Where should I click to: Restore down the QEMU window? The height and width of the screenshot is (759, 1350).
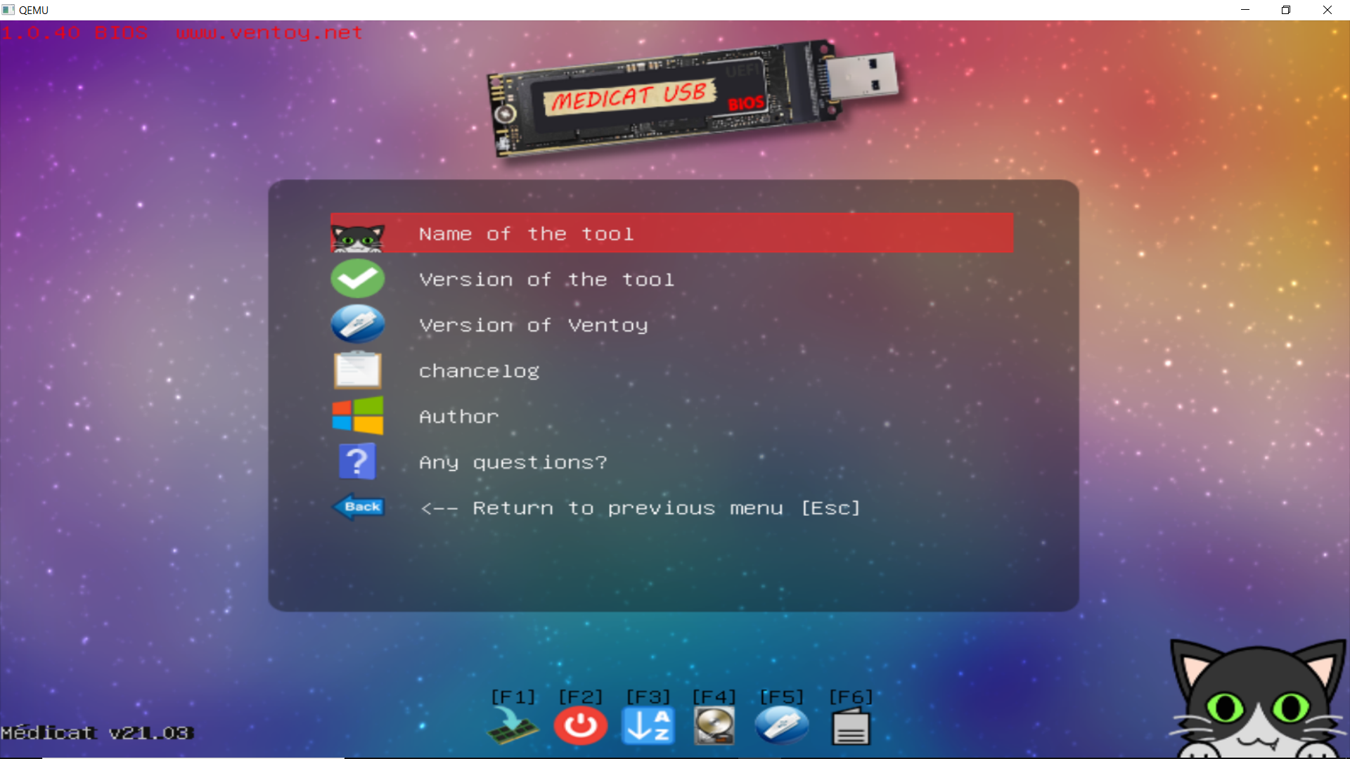pos(1286,10)
